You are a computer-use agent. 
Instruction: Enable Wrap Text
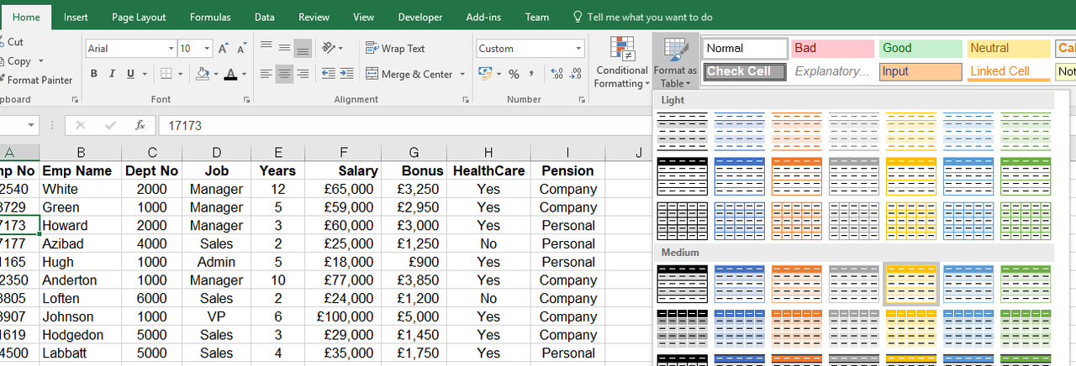pyautogui.click(x=396, y=49)
